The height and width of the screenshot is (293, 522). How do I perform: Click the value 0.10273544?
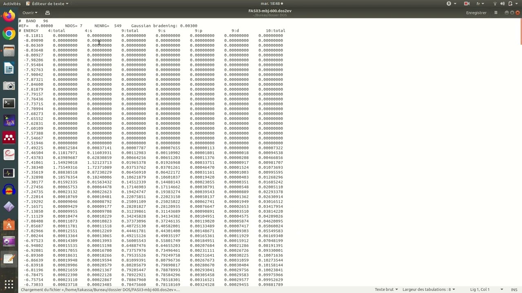270,260
